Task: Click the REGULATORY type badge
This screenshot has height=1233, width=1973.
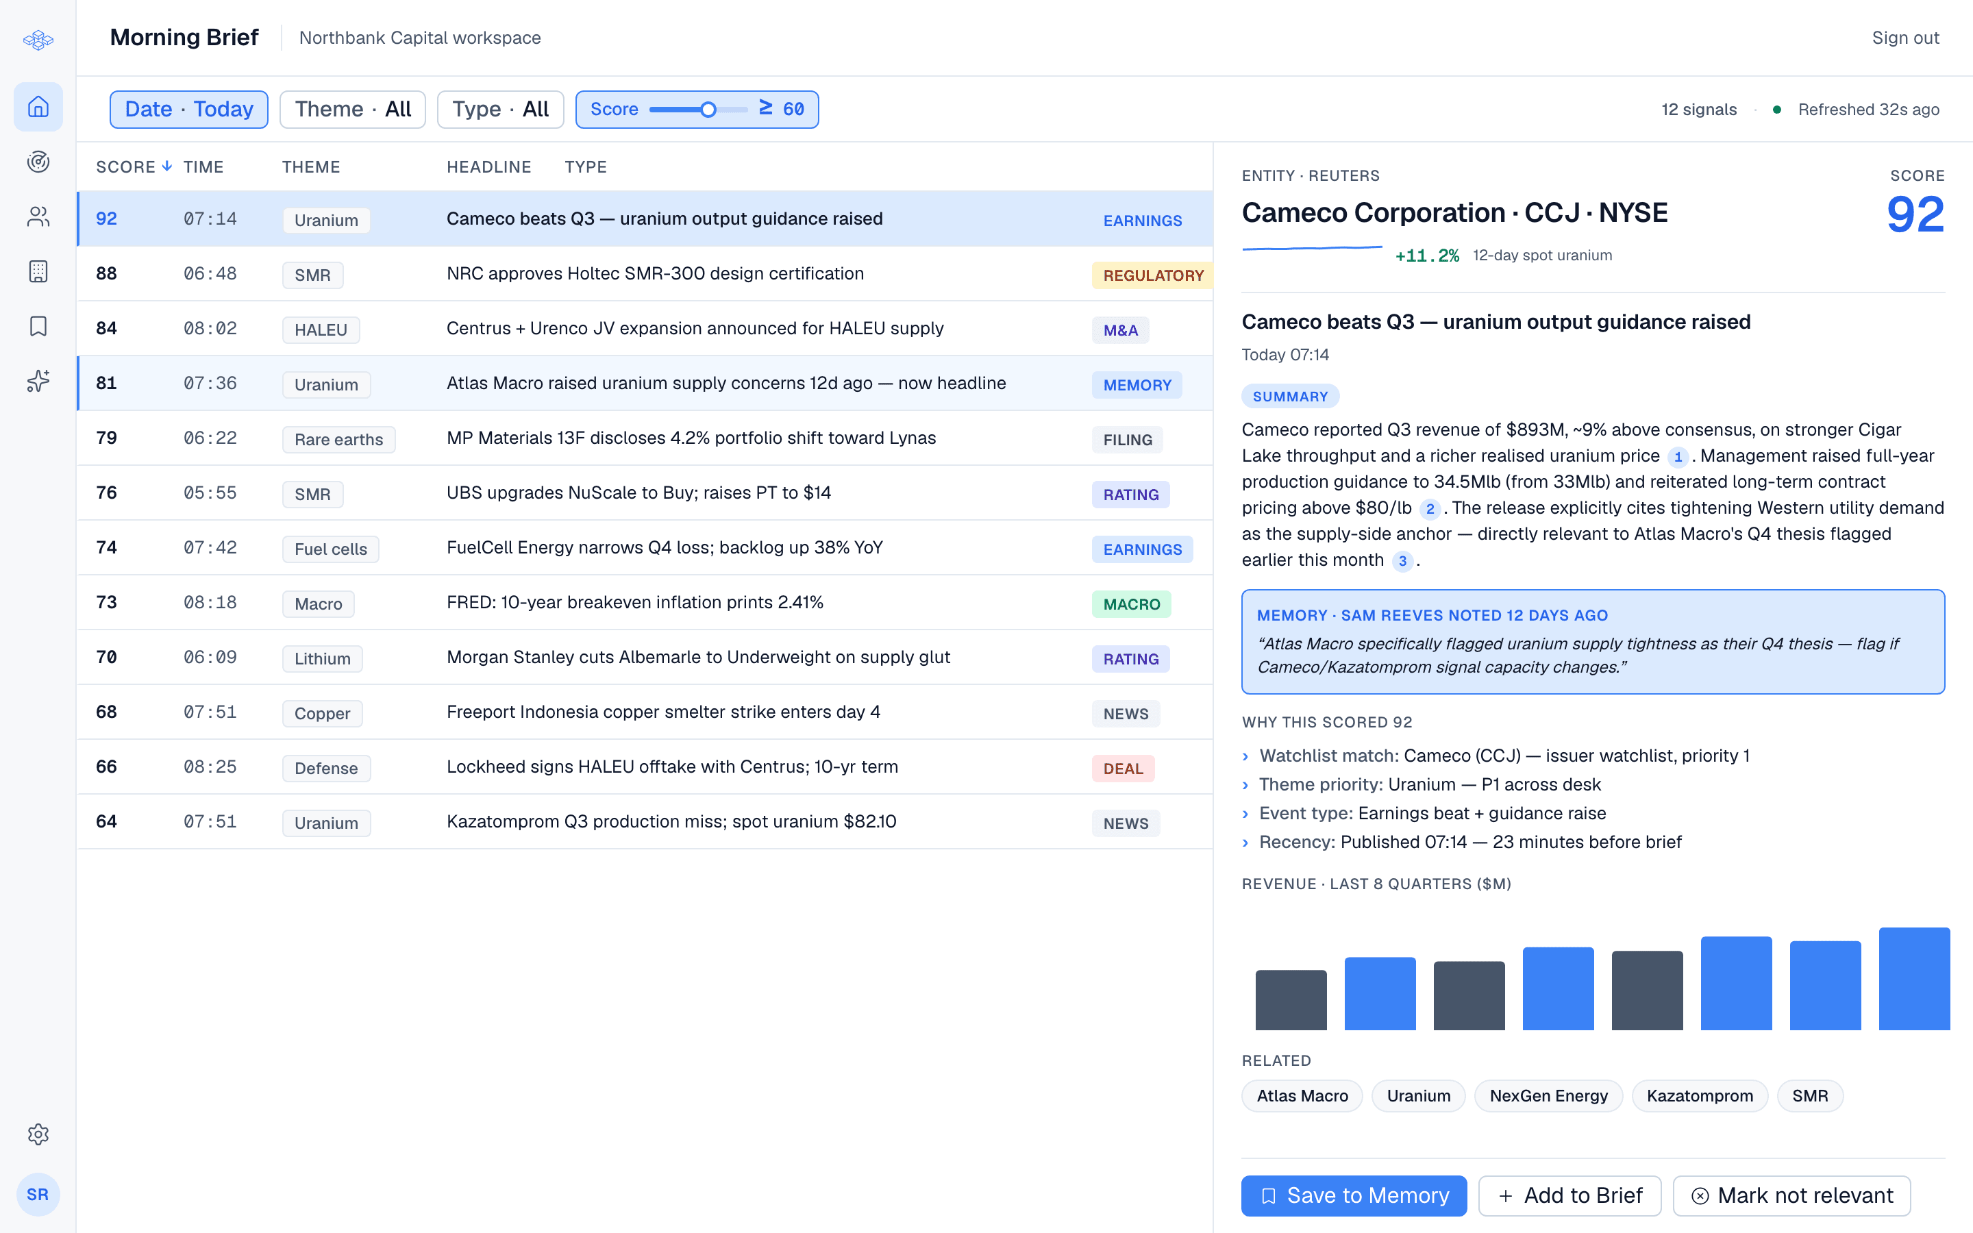Action: (x=1153, y=275)
